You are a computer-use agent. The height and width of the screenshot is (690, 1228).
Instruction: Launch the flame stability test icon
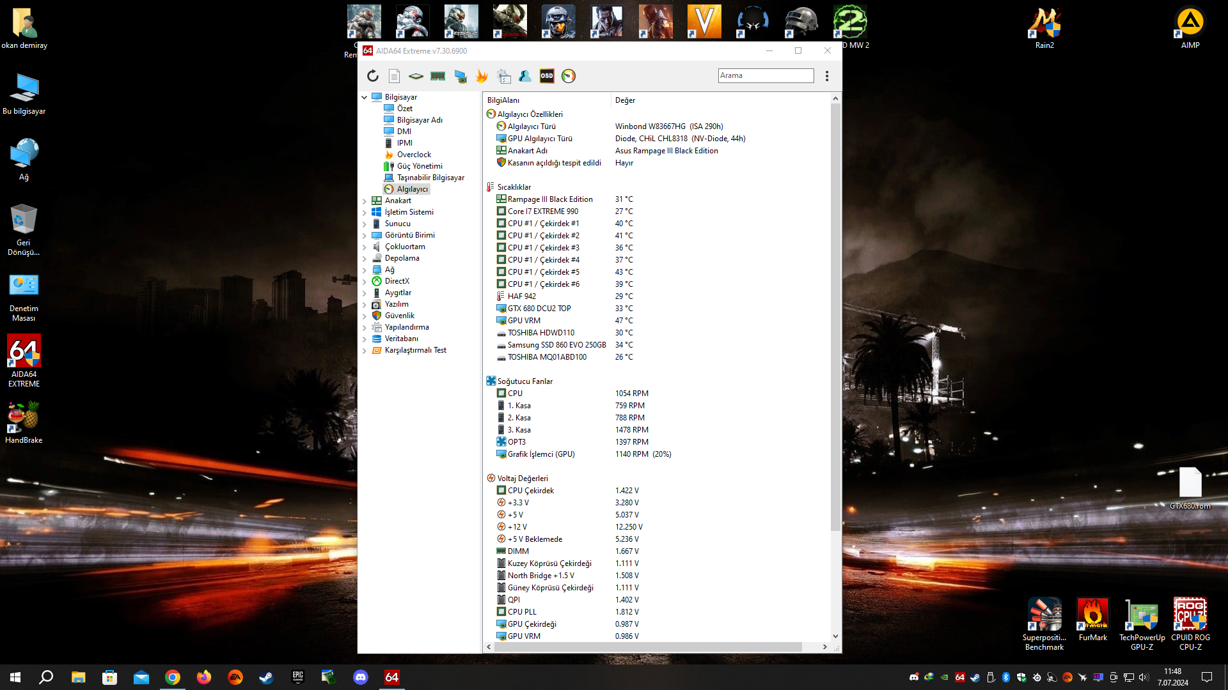(482, 76)
